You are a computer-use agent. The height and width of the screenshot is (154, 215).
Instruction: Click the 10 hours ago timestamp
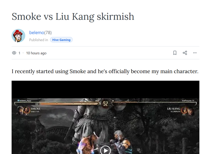coord(36,53)
